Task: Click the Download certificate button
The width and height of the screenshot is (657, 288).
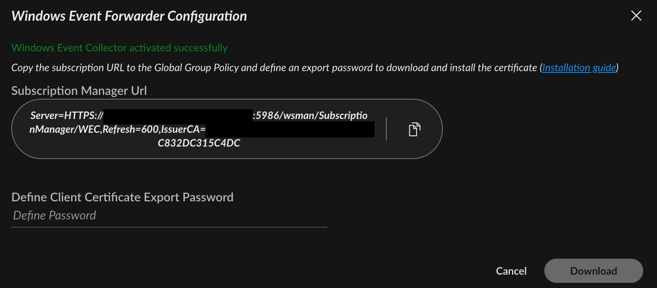Action: click(593, 271)
